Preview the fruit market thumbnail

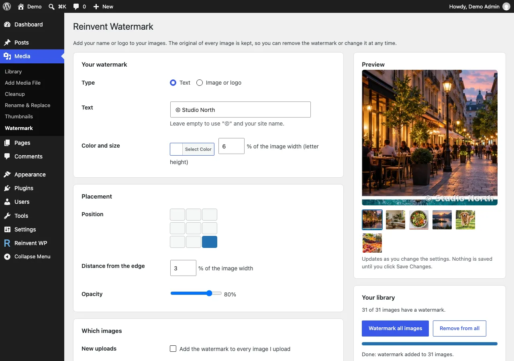pos(372,243)
